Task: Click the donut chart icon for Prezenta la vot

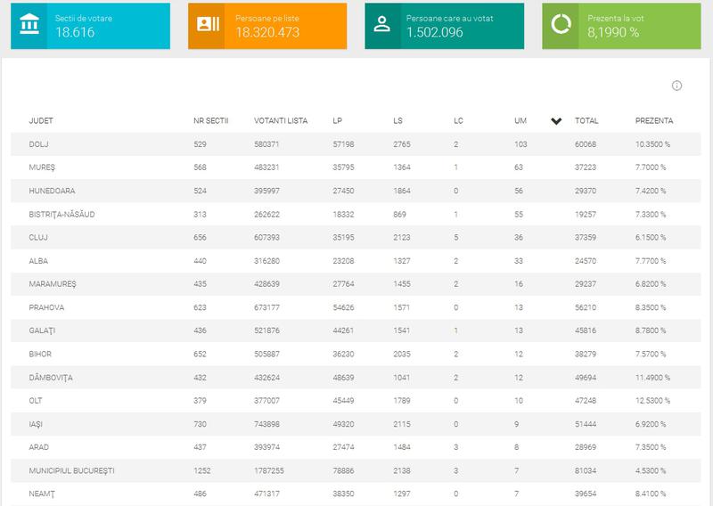Action: coord(560,25)
